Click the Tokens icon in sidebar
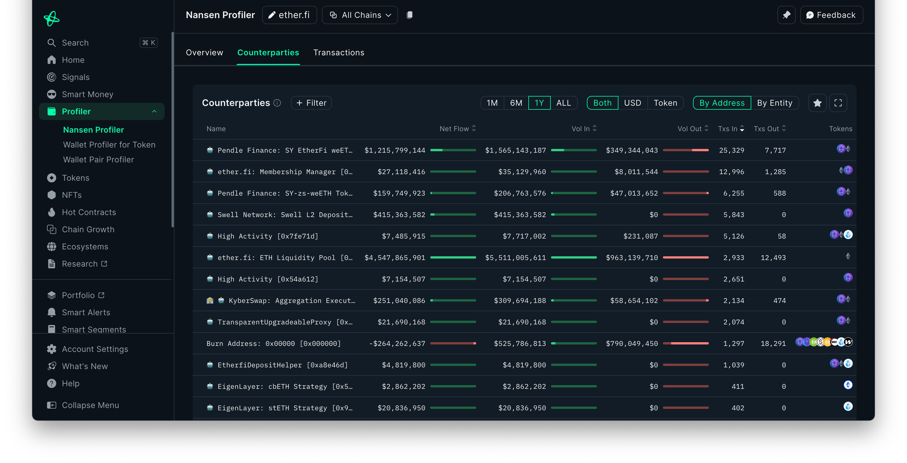This screenshot has width=907, height=463. [x=52, y=177]
